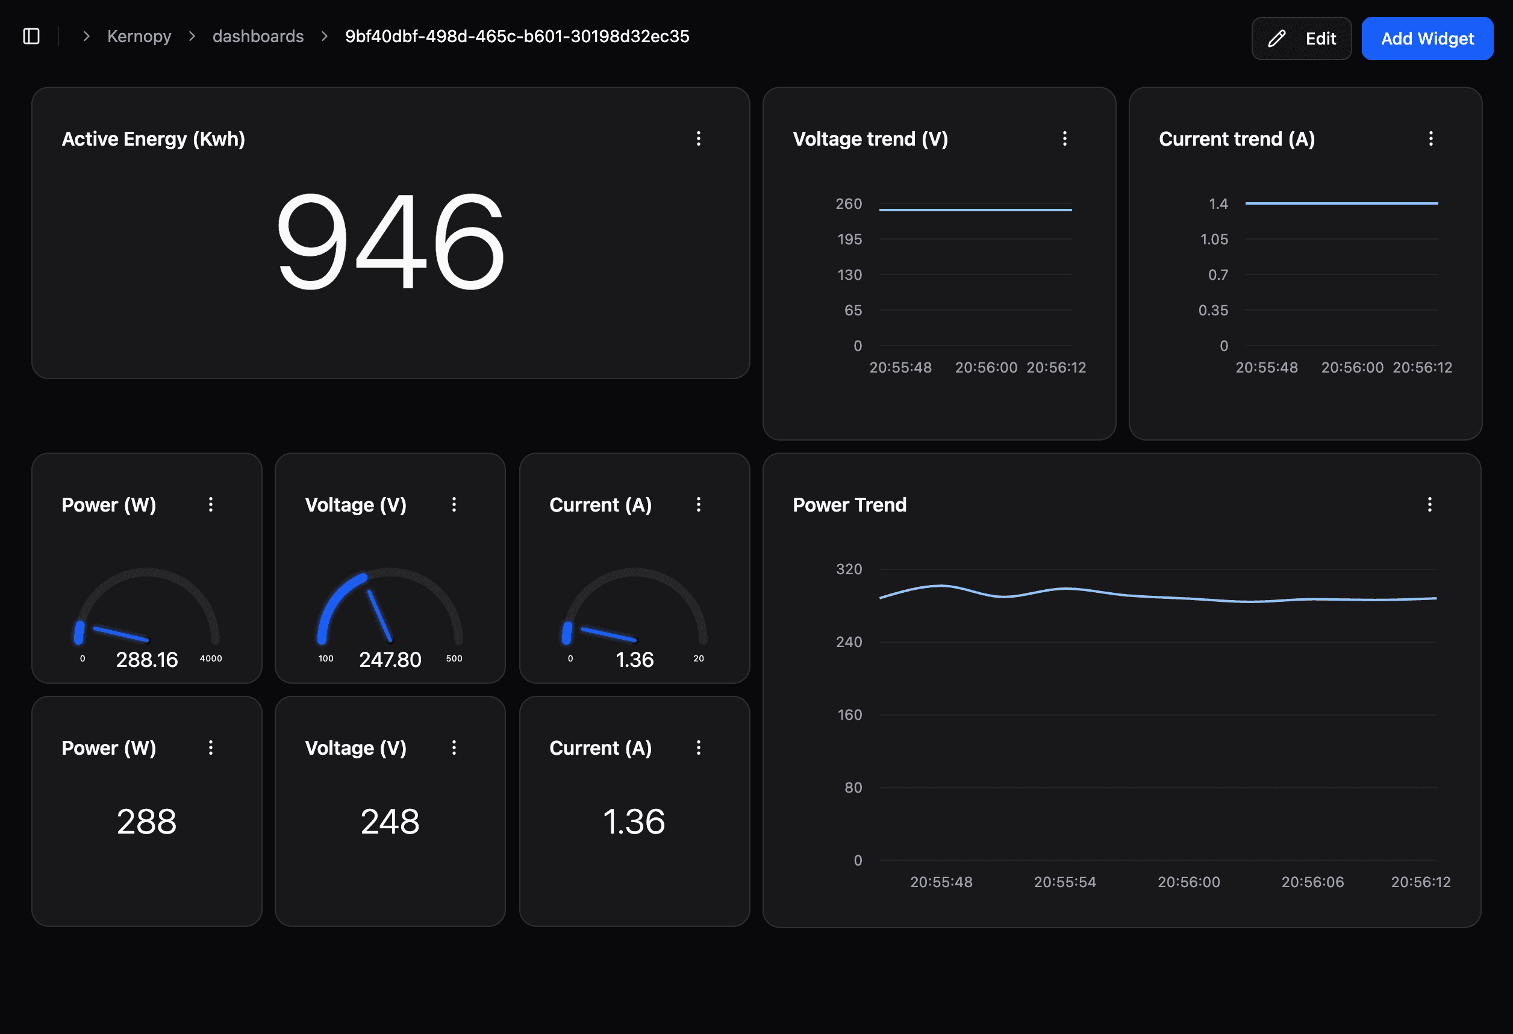The width and height of the screenshot is (1513, 1034).
Task: Open Current 1.36 number widget menu
Action: coord(699,748)
